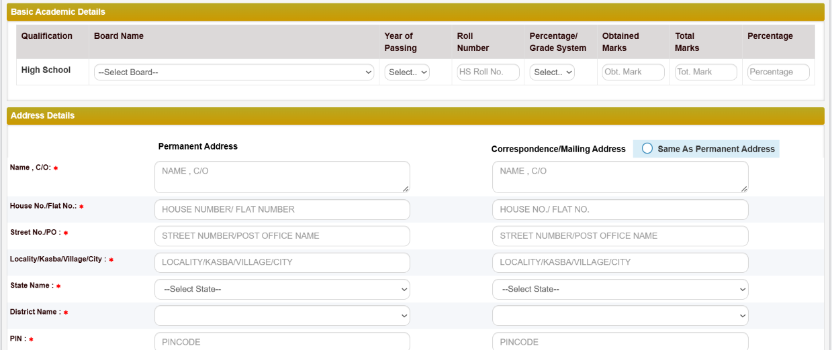The image size is (832, 350).
Task: Open the permanent address District Name dropdown
Action: pos(282,315)
